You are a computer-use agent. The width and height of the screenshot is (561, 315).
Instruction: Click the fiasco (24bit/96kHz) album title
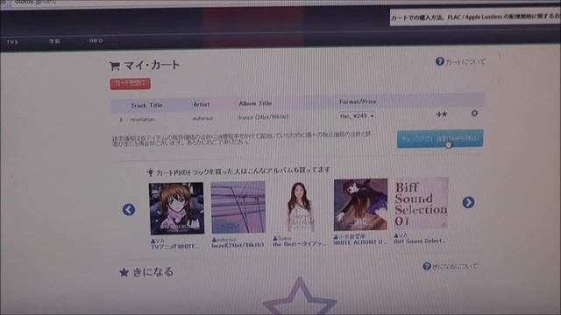click(263, 116)
